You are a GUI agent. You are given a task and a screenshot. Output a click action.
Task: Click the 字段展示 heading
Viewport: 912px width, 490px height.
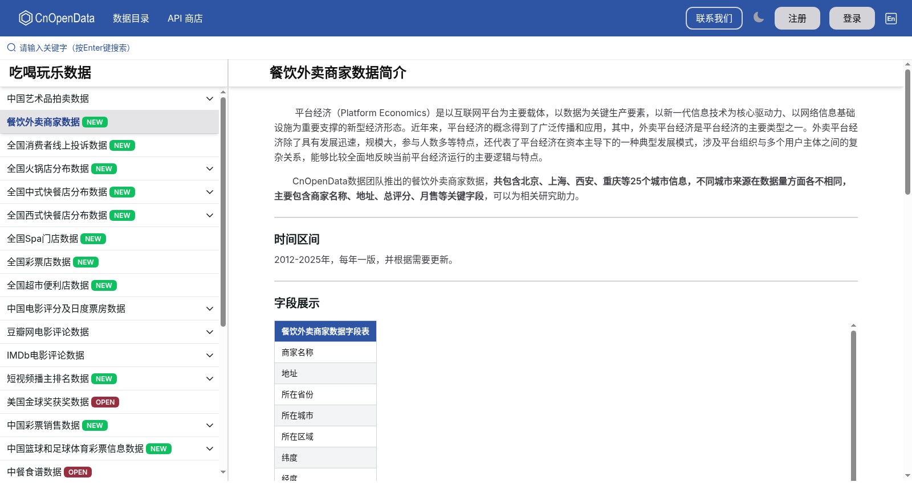297,303
